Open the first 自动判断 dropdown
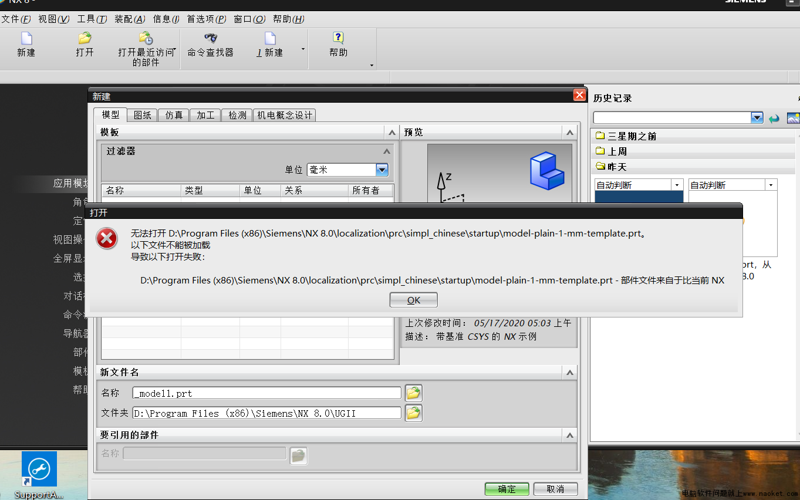Viewport: 800px width, 500px height. [677, 185]
